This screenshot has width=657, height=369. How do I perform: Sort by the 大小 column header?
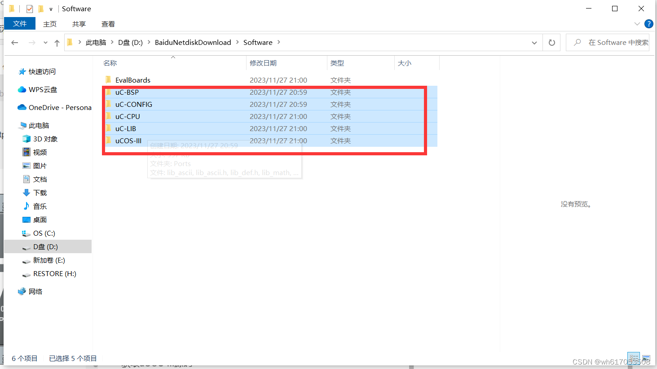(405, 63)
